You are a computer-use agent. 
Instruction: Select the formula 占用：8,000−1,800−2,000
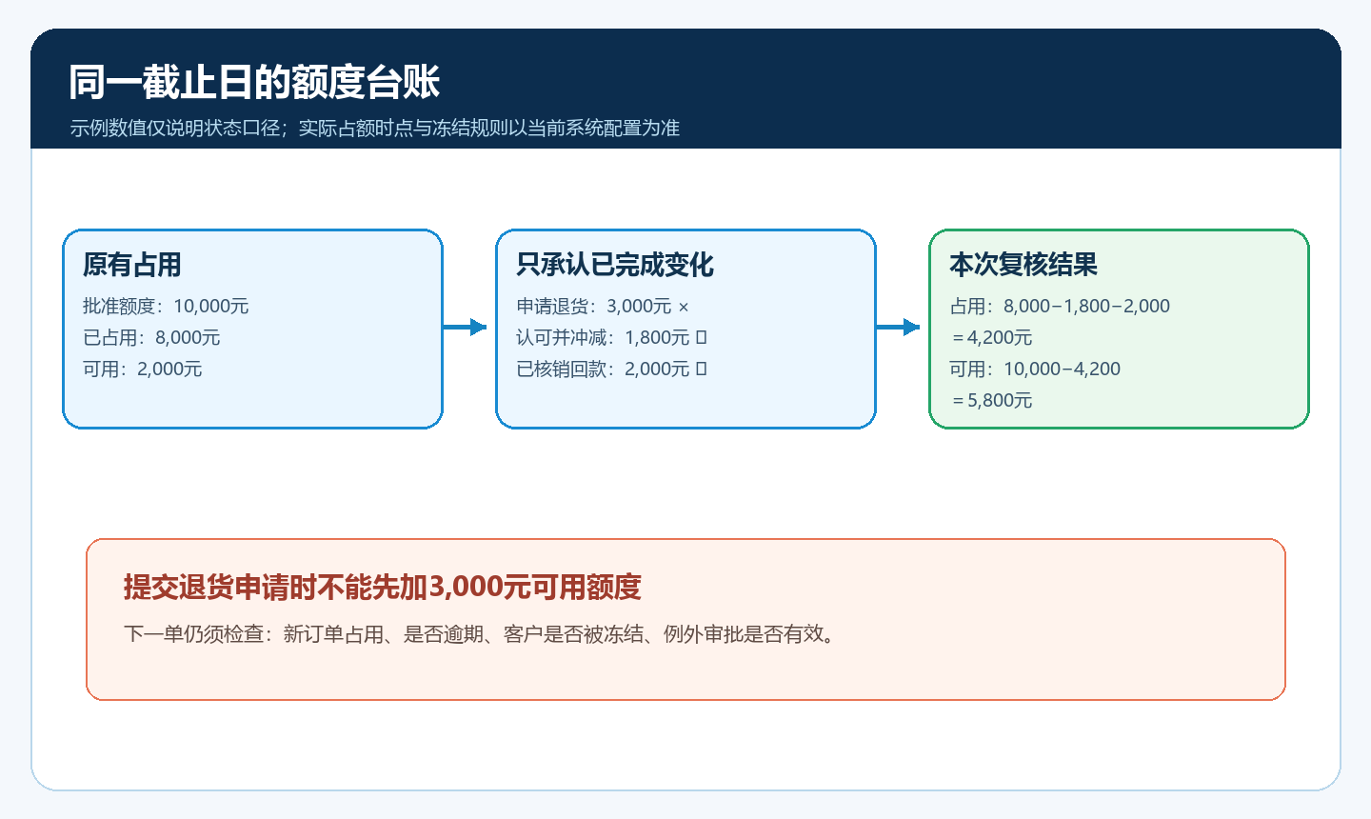1060,306
